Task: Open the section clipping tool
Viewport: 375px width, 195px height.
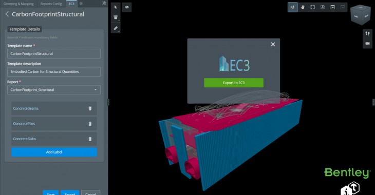Action: pyautogui.click(x=116, y=17)
